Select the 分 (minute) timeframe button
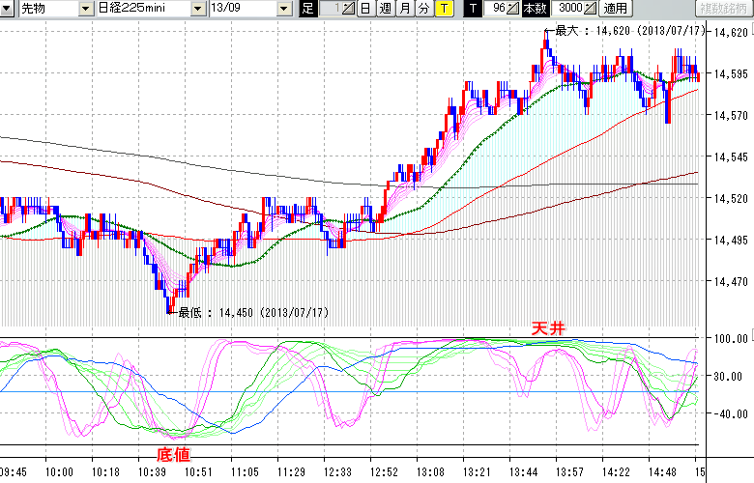The image size is (754, 483). click(x=423, y=9)
